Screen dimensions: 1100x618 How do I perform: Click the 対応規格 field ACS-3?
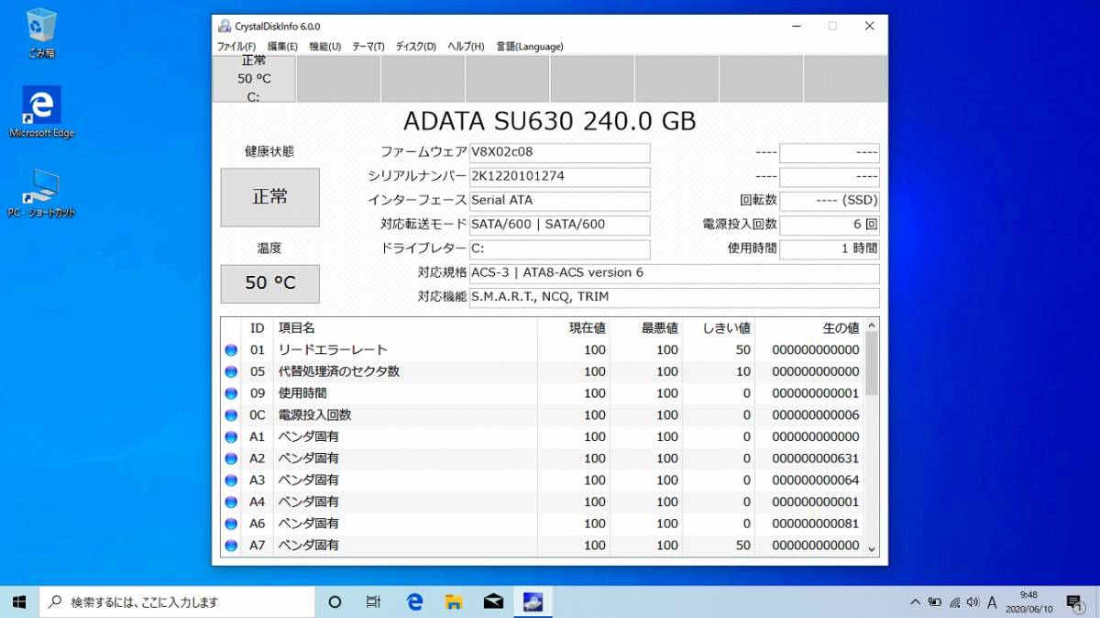point(674,273)
